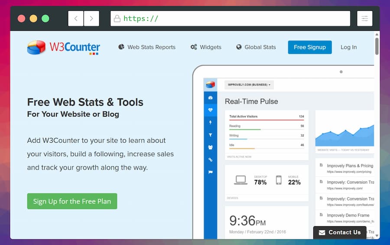Click the browser forward arrow

[x=91, y=19]
